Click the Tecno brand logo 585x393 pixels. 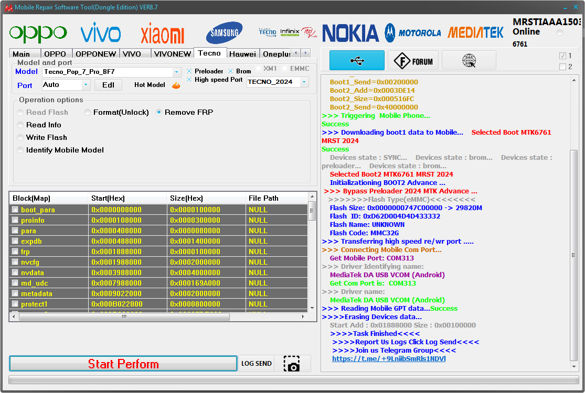pyautogui.click(x=268, y=32)
